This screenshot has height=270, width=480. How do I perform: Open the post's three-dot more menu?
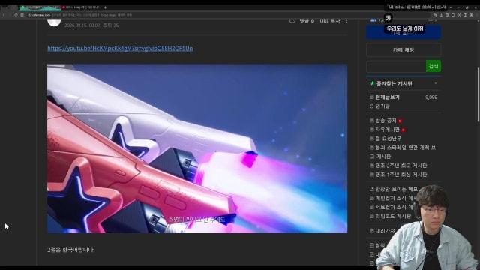point(346,21)
